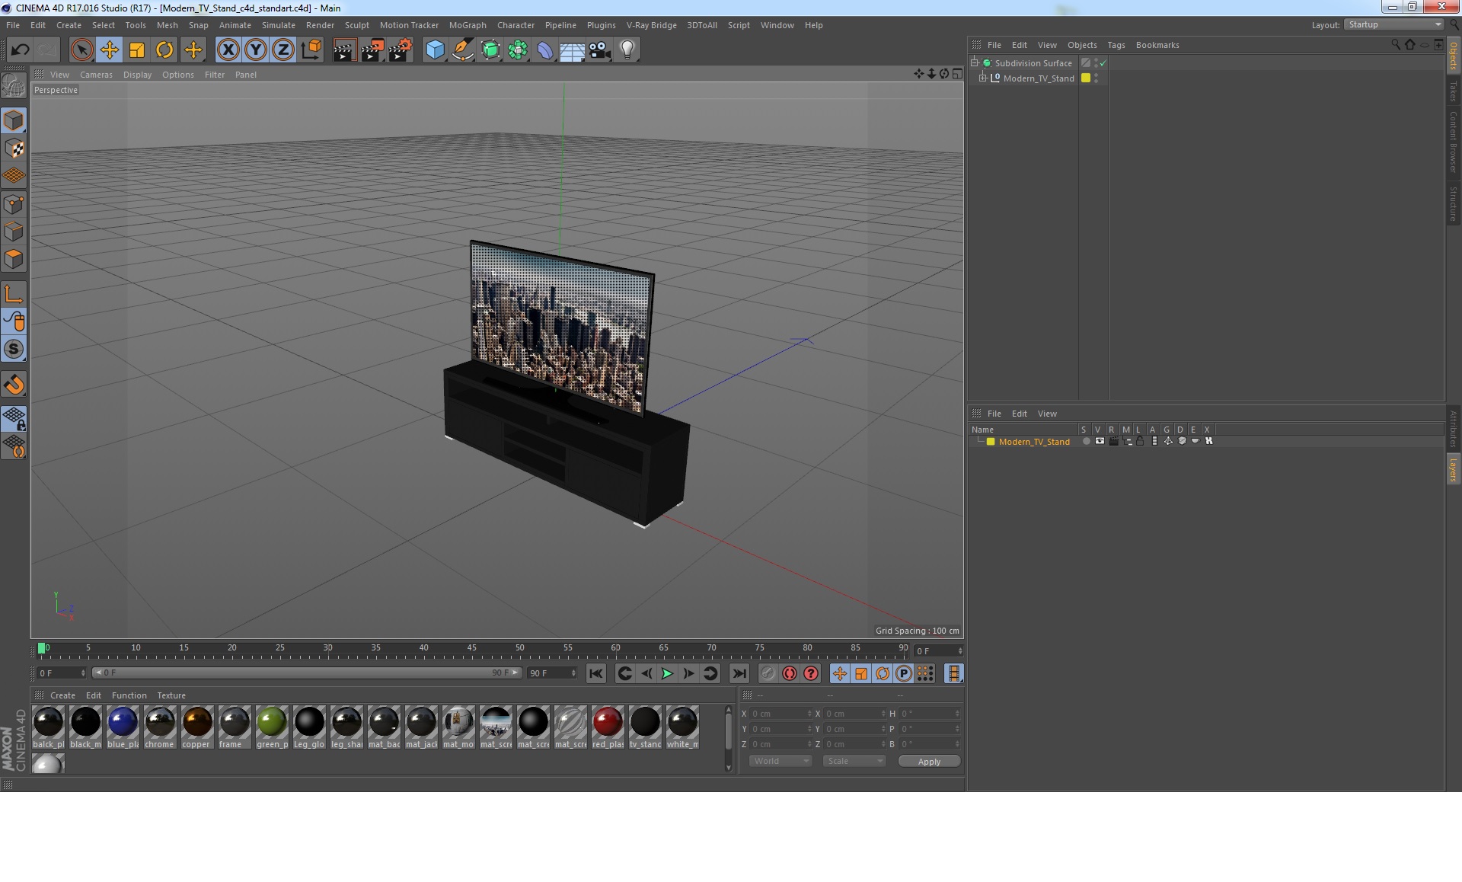Select Texture mode checkered cube icon
The image size is (1462, 882).
coord(14,148)
